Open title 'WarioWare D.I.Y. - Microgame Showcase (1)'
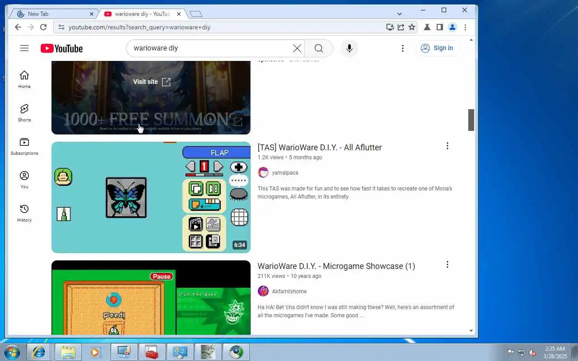 pos(336,266)
